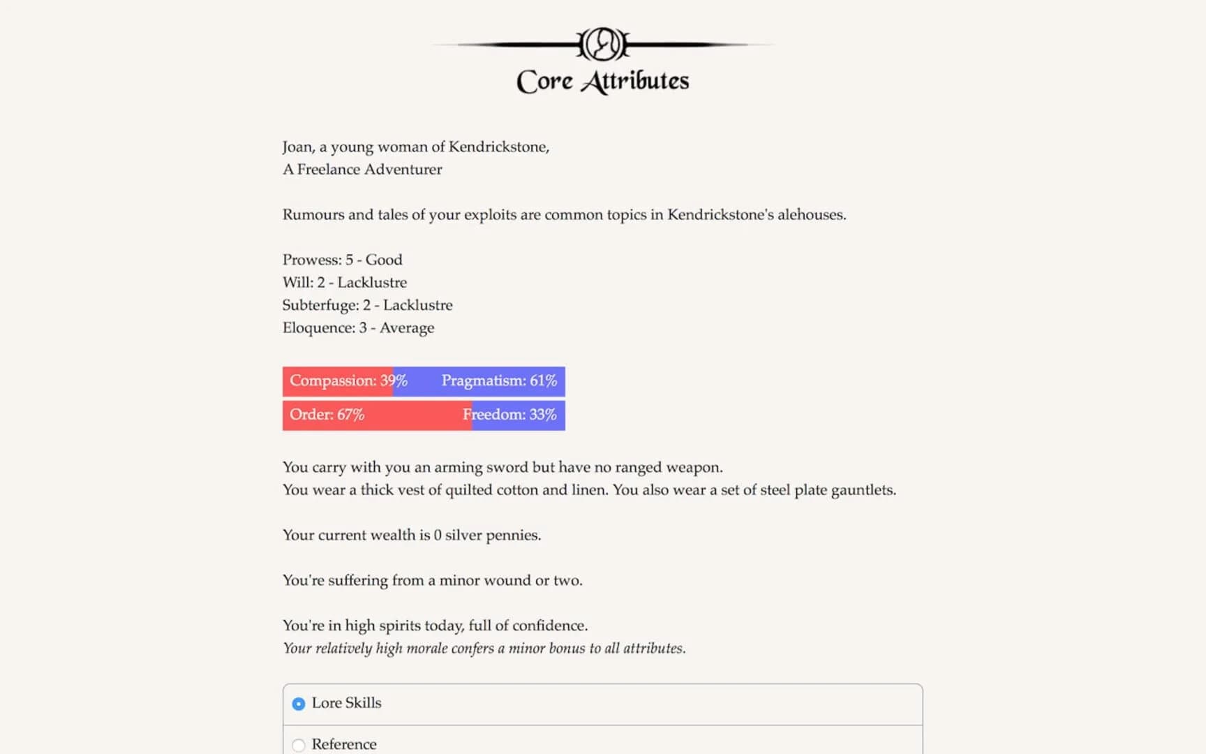Click the minor wound status line
The height and width of the screenshot is (754, 1206).
(432, 580)
